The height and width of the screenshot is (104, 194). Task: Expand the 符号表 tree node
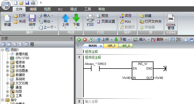pos(7,67)
